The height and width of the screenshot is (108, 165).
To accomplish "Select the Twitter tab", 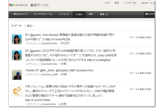I will (79, 14).
